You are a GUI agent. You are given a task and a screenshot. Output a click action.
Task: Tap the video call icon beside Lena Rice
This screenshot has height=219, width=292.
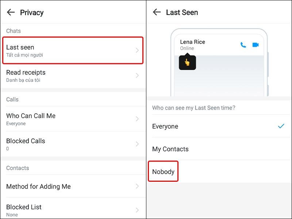[x=255, y=45]
